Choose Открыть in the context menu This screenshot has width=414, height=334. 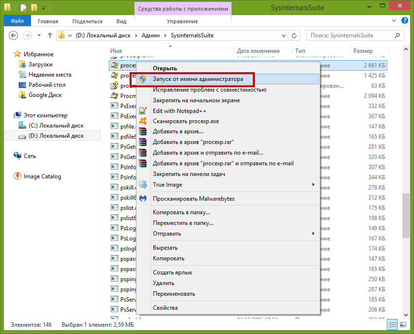[228, 68]
